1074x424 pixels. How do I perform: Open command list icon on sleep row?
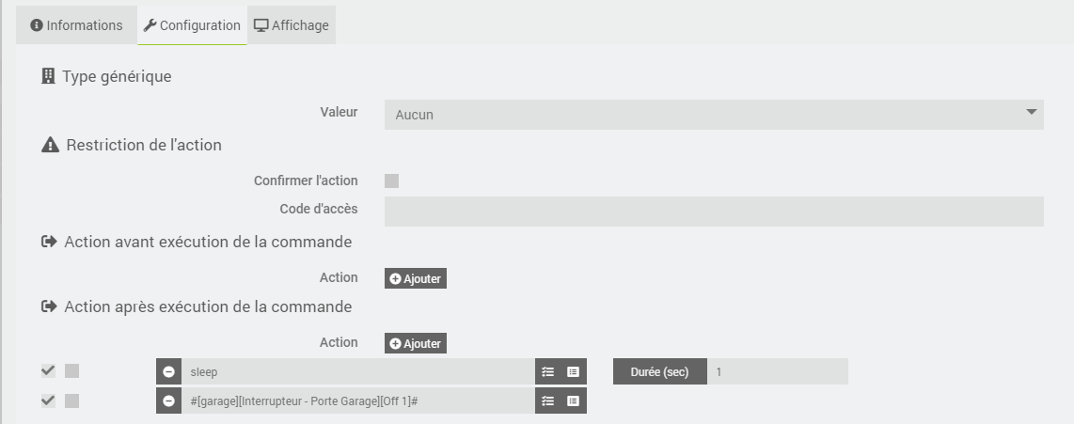(574, 372)
